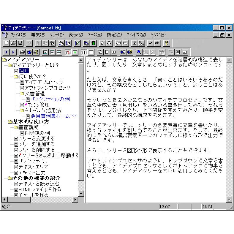Toggle the strikethrough 'ab' toolbar button
This screenshot has height=234, width=234.
(157, 43)
